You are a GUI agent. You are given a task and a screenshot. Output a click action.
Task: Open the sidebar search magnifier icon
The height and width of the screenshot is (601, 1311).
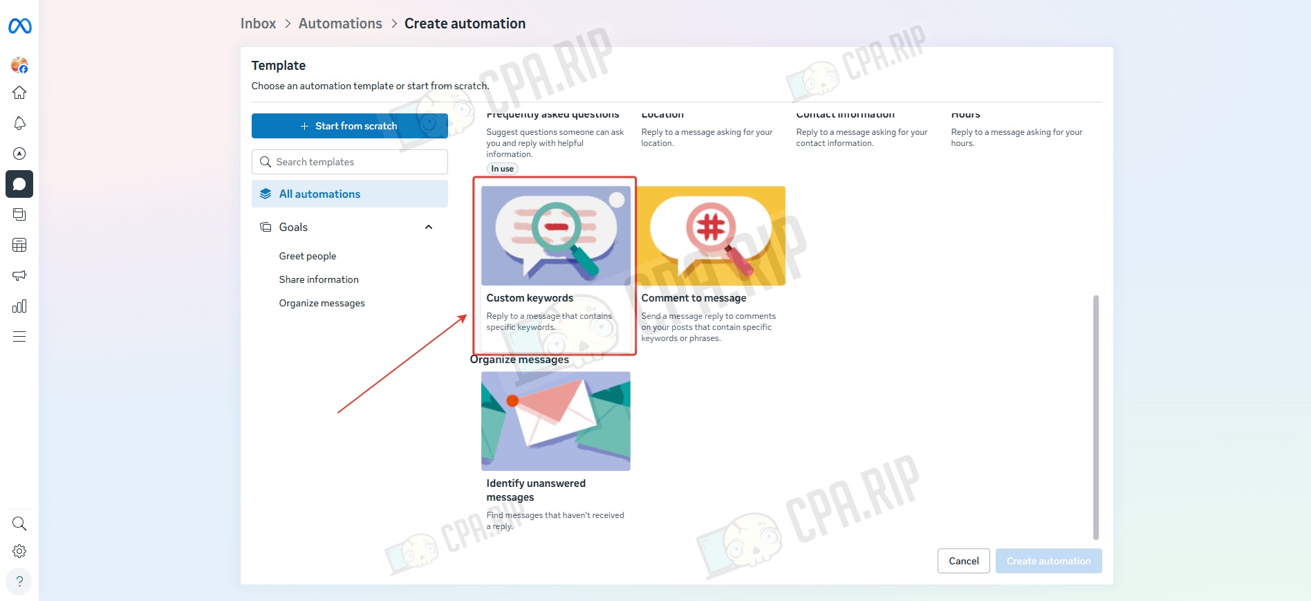[x=19, y=524]
